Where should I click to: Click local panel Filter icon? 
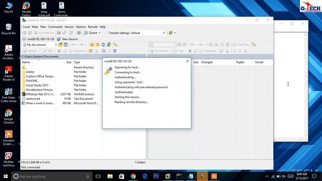pyautogui.click(x=66, y=45)
